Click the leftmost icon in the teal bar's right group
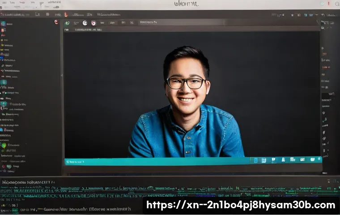The width and height of the screenshot is (340, 215). pyautogui.click(x=256, y=160)
